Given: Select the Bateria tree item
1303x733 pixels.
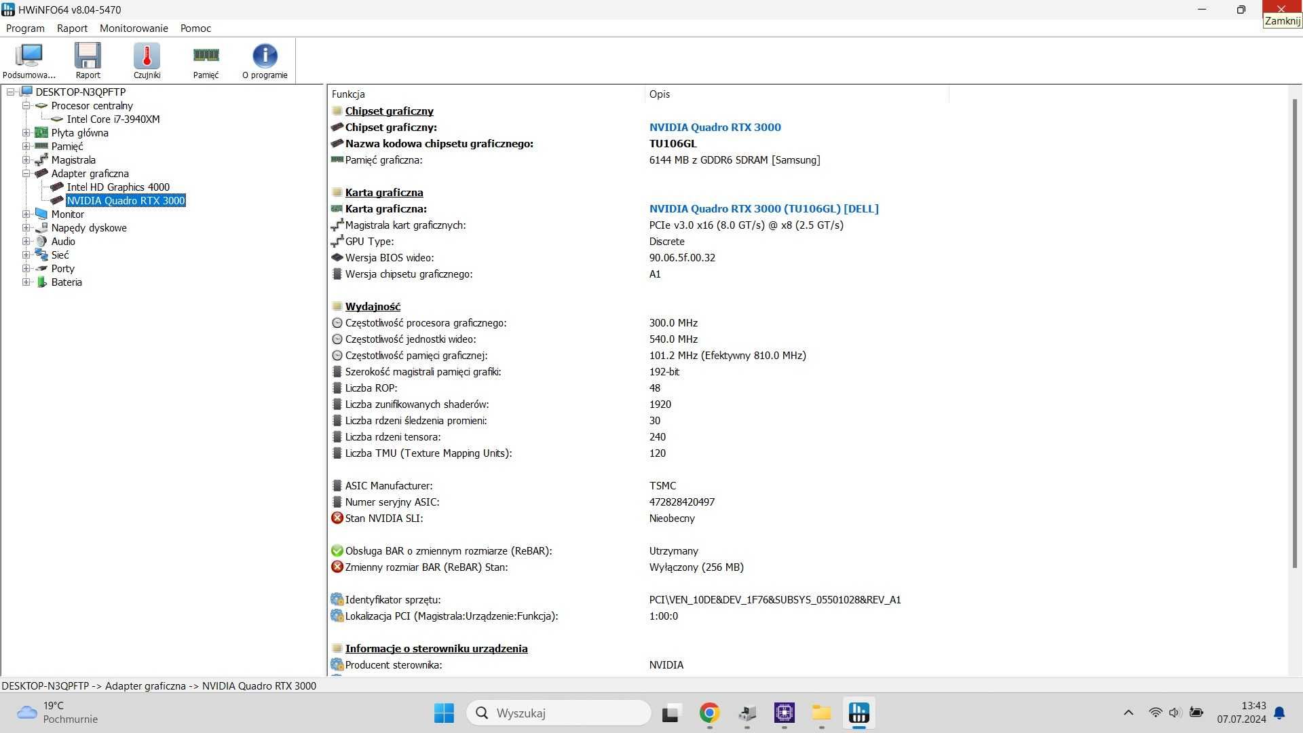Looking at the screenshot, I should click(67, 282).
